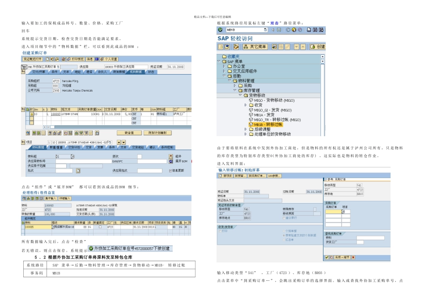Click the 组件 components icon
Image resolution: width=425 pixels, height=300 pixels.
tap(171, 156)
